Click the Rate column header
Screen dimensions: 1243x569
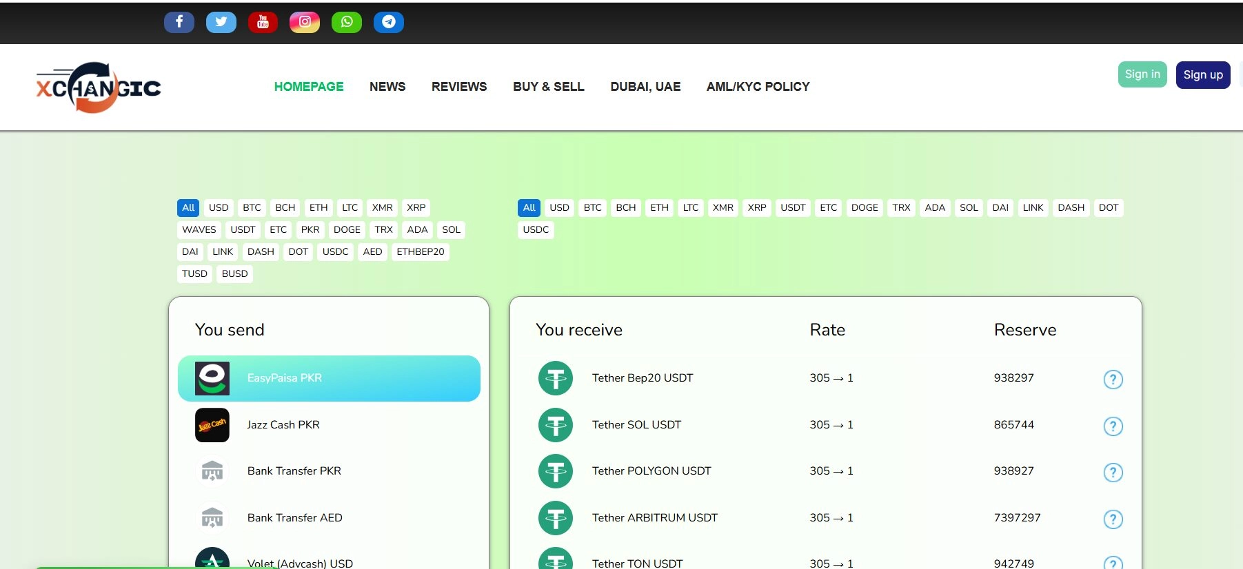click(x=827, y=330)
